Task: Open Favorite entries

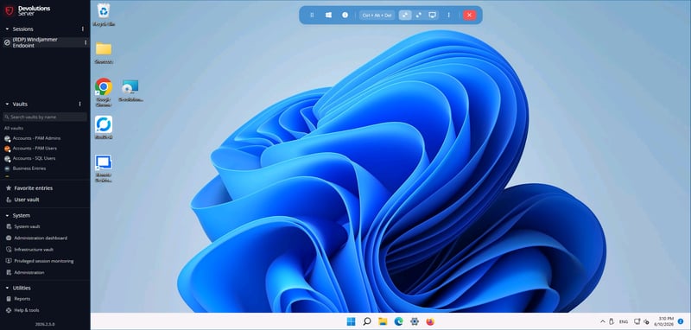Action: click(29, 188)
